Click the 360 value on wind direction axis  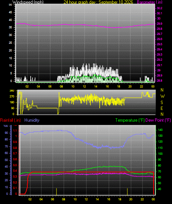pyautogui.click(x=12, y=91)
